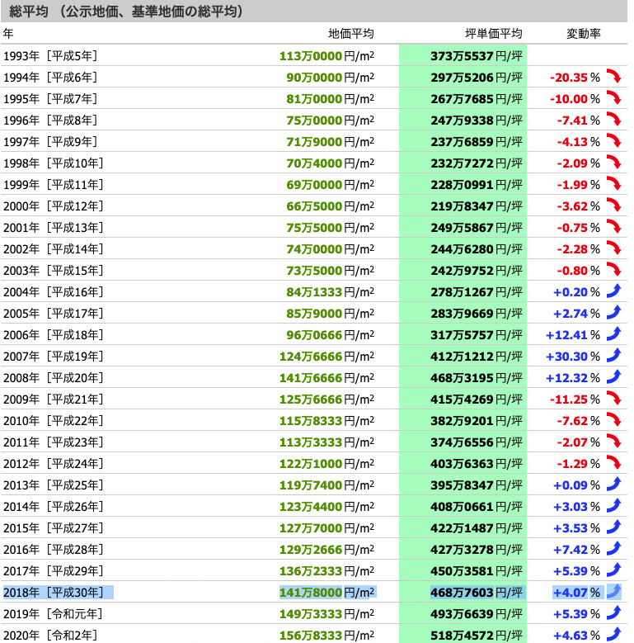Viewport: 634px width, 643px height.
Task: Click the red down arrow in 2011年 row
Action: click(613, 442)
